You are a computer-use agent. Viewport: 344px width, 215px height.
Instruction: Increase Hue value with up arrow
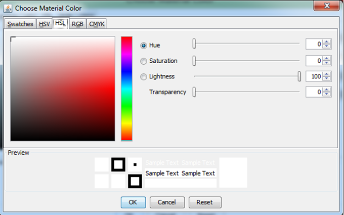tap(327, 42)
